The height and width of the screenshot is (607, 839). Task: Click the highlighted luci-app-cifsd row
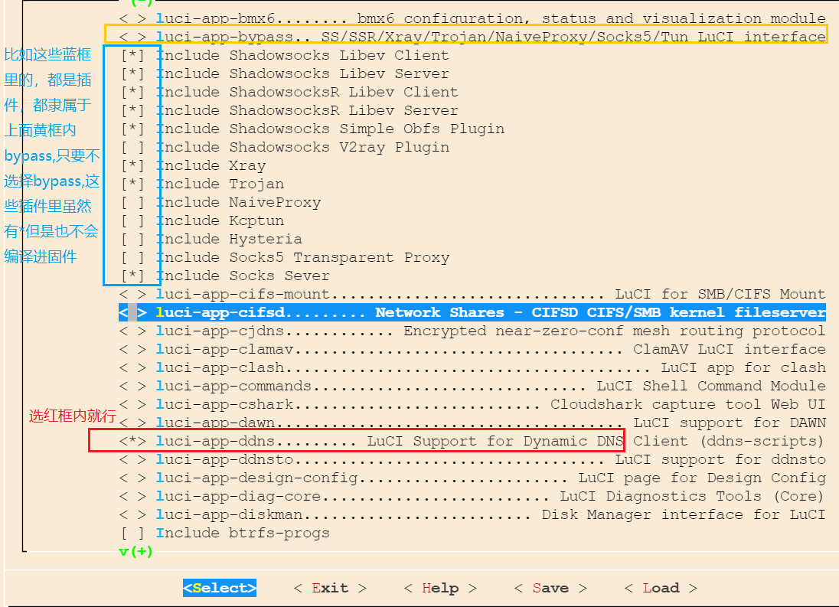472,312
